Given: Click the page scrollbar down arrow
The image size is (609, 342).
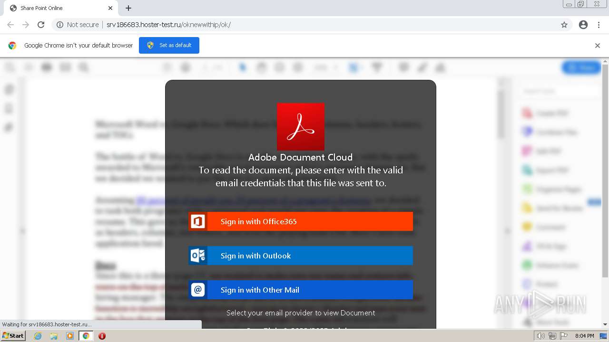Looking at the screenshot, I should coord(605,325).
